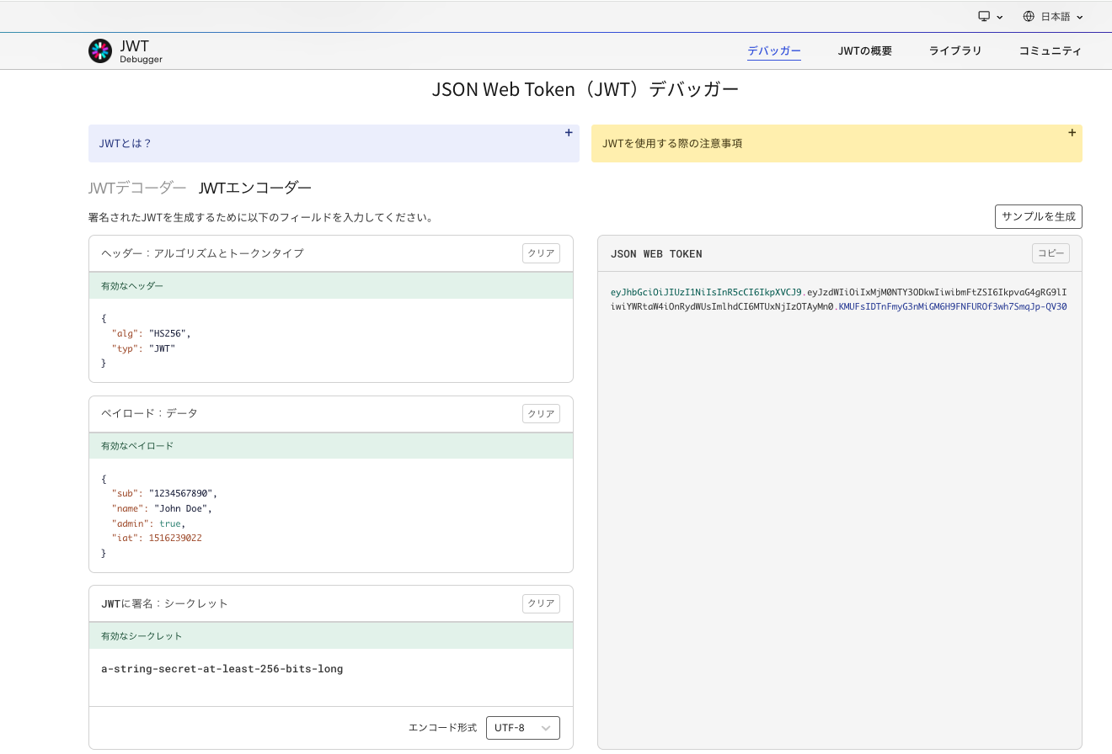Click the 有効なペイロード status bar

(x=331, y=446)
